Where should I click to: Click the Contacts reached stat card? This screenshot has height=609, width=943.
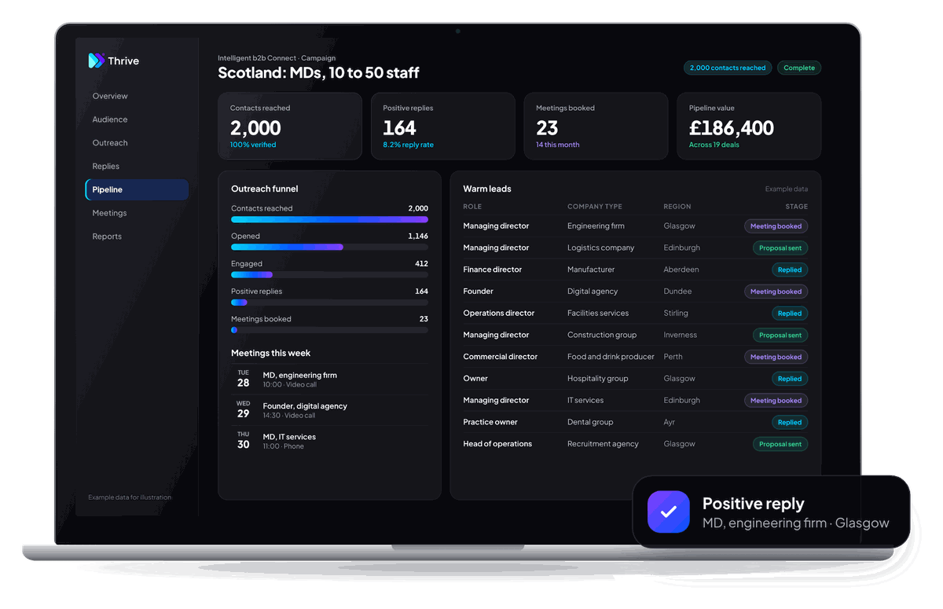(290, 127)
